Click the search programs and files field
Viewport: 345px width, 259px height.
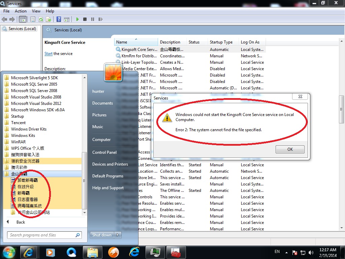coord(44,235)
